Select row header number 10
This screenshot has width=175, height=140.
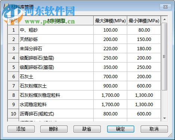click(13, 114)
